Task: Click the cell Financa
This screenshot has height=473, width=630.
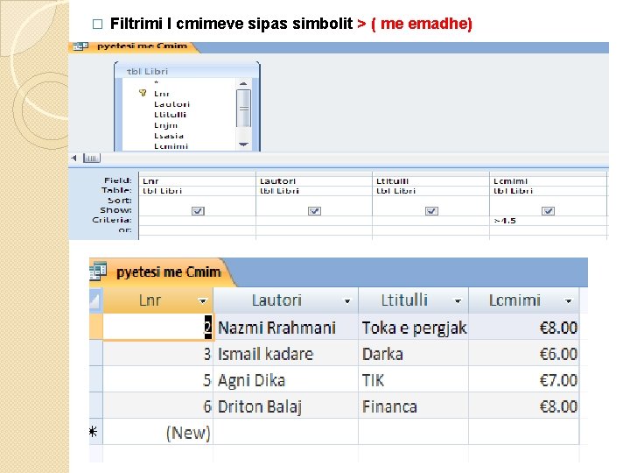Action: [413, 406]
